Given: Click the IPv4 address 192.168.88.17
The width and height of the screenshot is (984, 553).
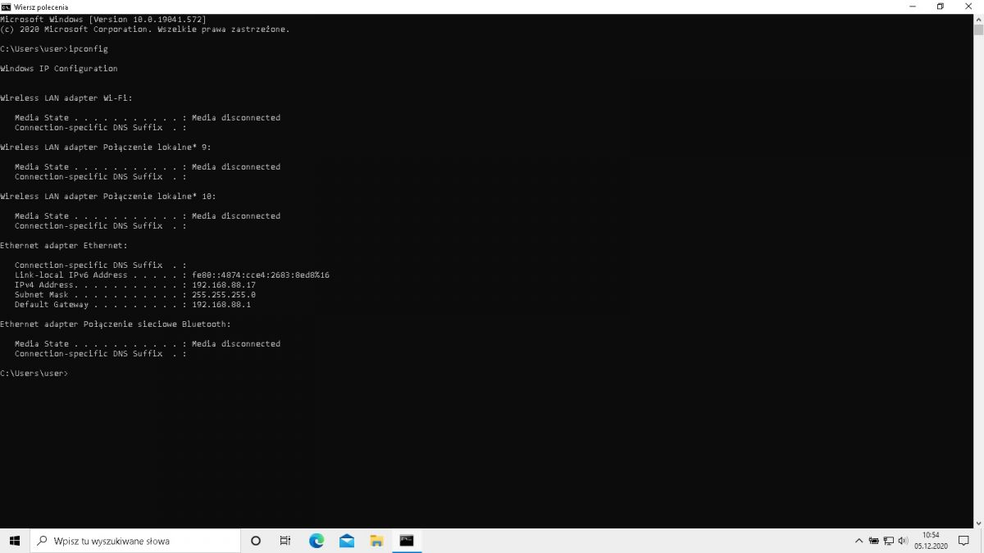Looking at the screenshot, I should click(x=224, y=285).
